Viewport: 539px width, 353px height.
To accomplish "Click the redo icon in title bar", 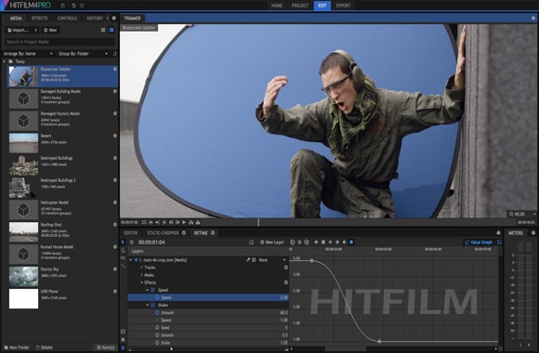I will [x=82, y=6].
